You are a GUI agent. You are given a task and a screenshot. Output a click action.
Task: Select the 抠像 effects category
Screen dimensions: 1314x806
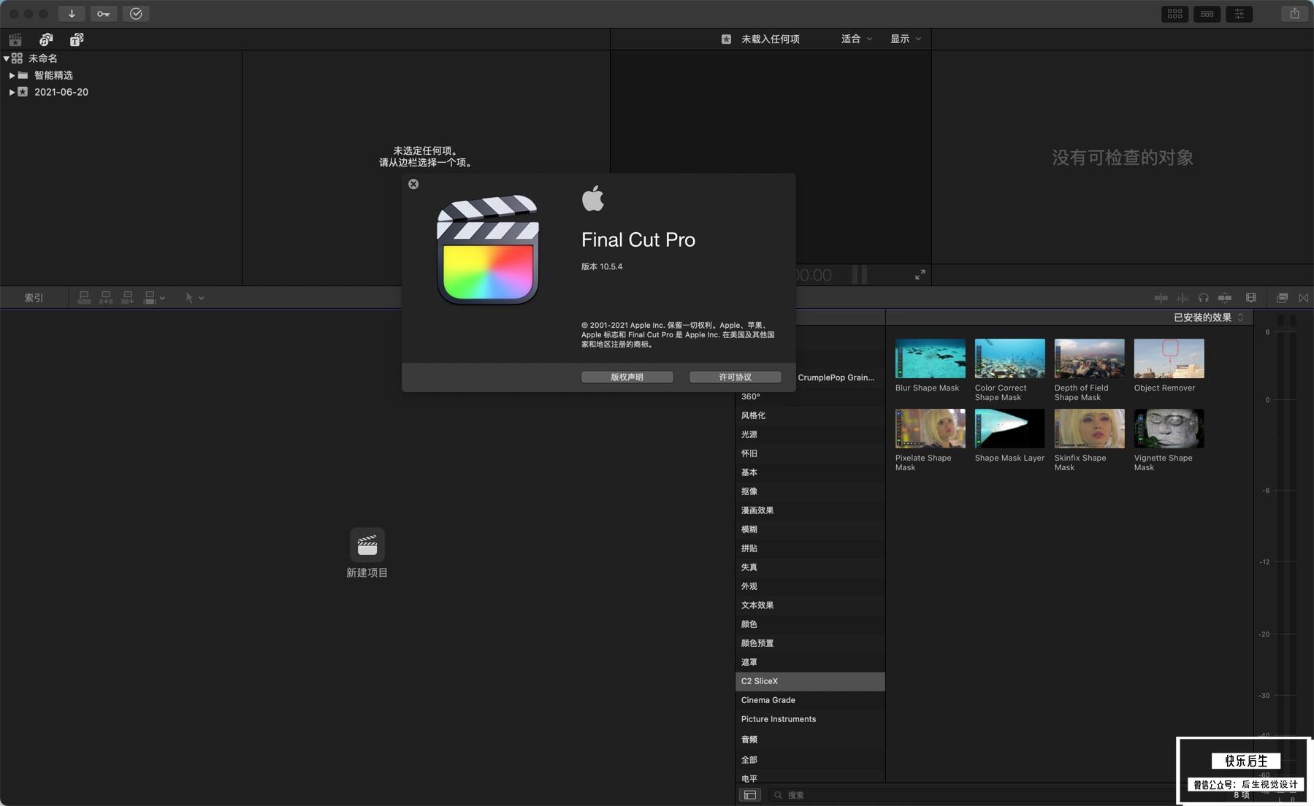pyautogui.click(x=810, y=491)
